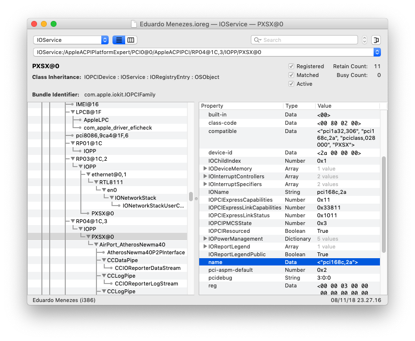The image size is (415, 341).
Task: Select PXSX@0 under RP03@1C,2
Action: pos(103,213)
